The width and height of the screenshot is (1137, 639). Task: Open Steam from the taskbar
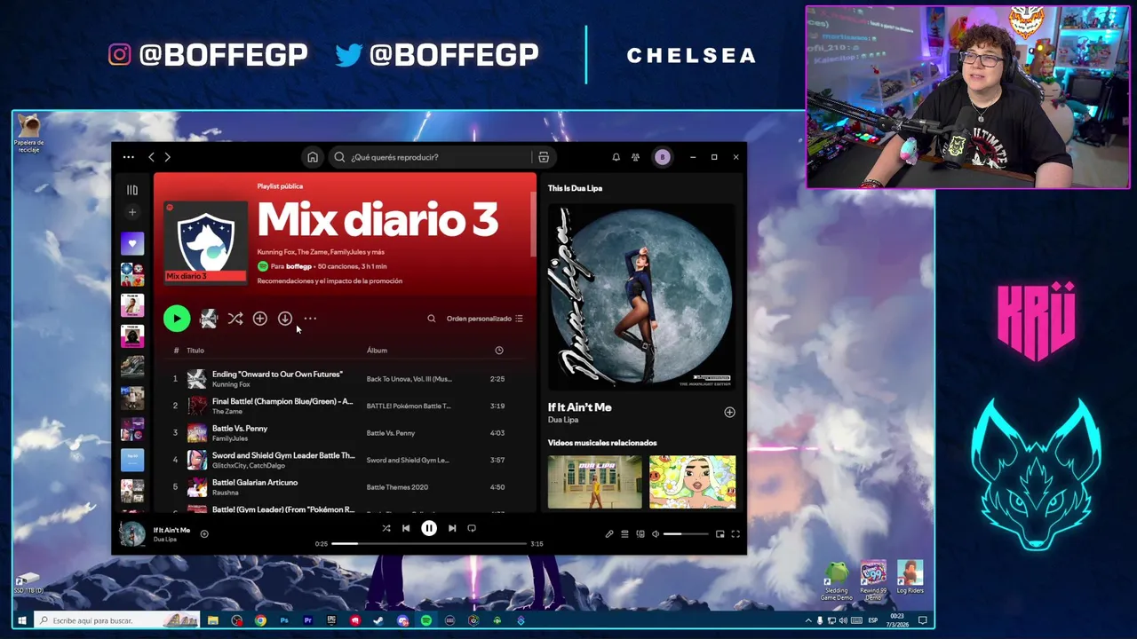tap(378, 620)
